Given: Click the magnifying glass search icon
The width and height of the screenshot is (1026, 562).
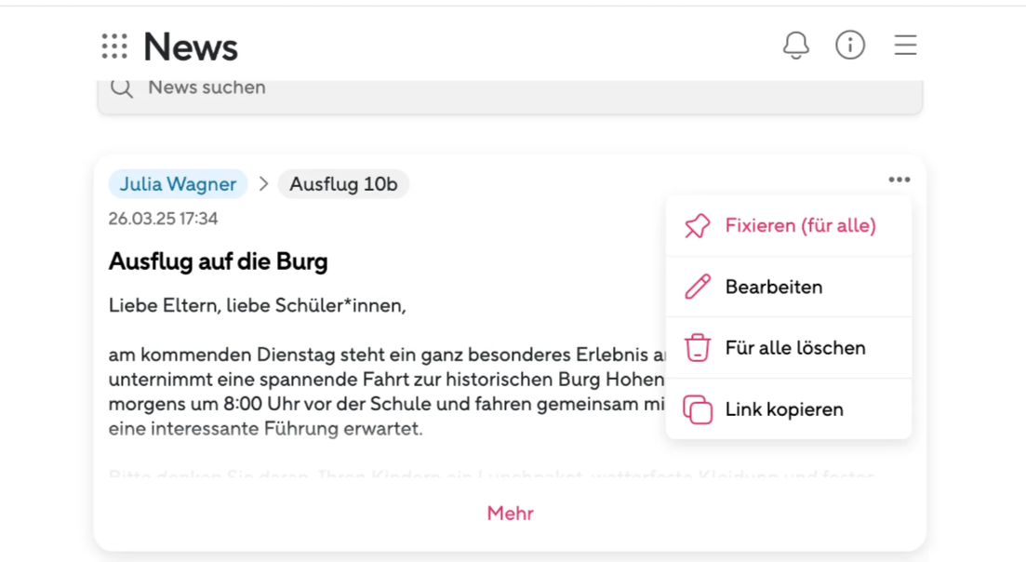Looking at the screenshot, I should coord(122,87).
